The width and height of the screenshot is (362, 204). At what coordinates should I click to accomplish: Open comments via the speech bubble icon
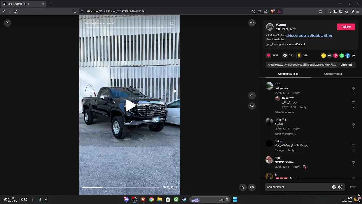285,56
